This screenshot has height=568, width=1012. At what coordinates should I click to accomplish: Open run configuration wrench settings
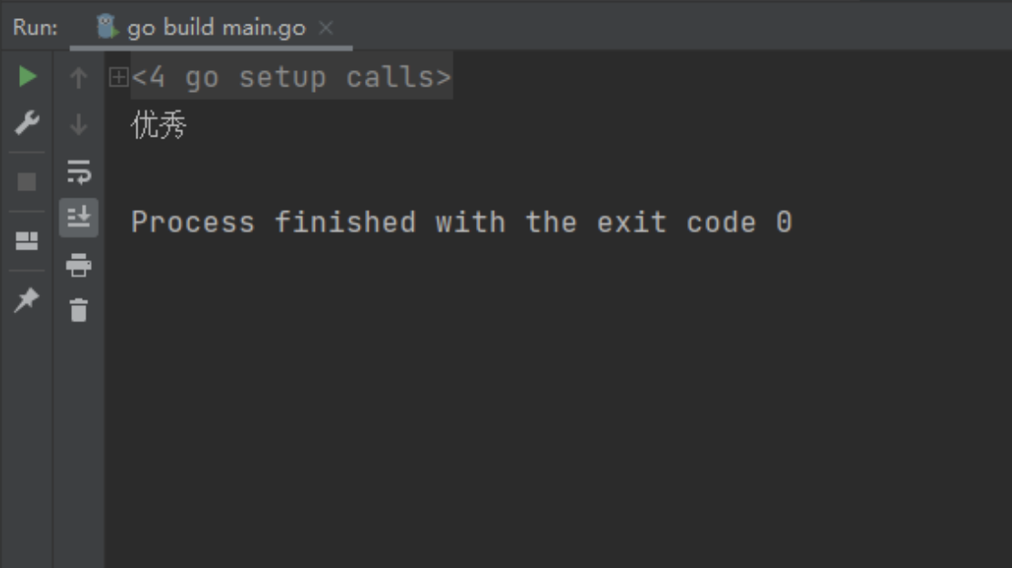[x=27, y=123]
